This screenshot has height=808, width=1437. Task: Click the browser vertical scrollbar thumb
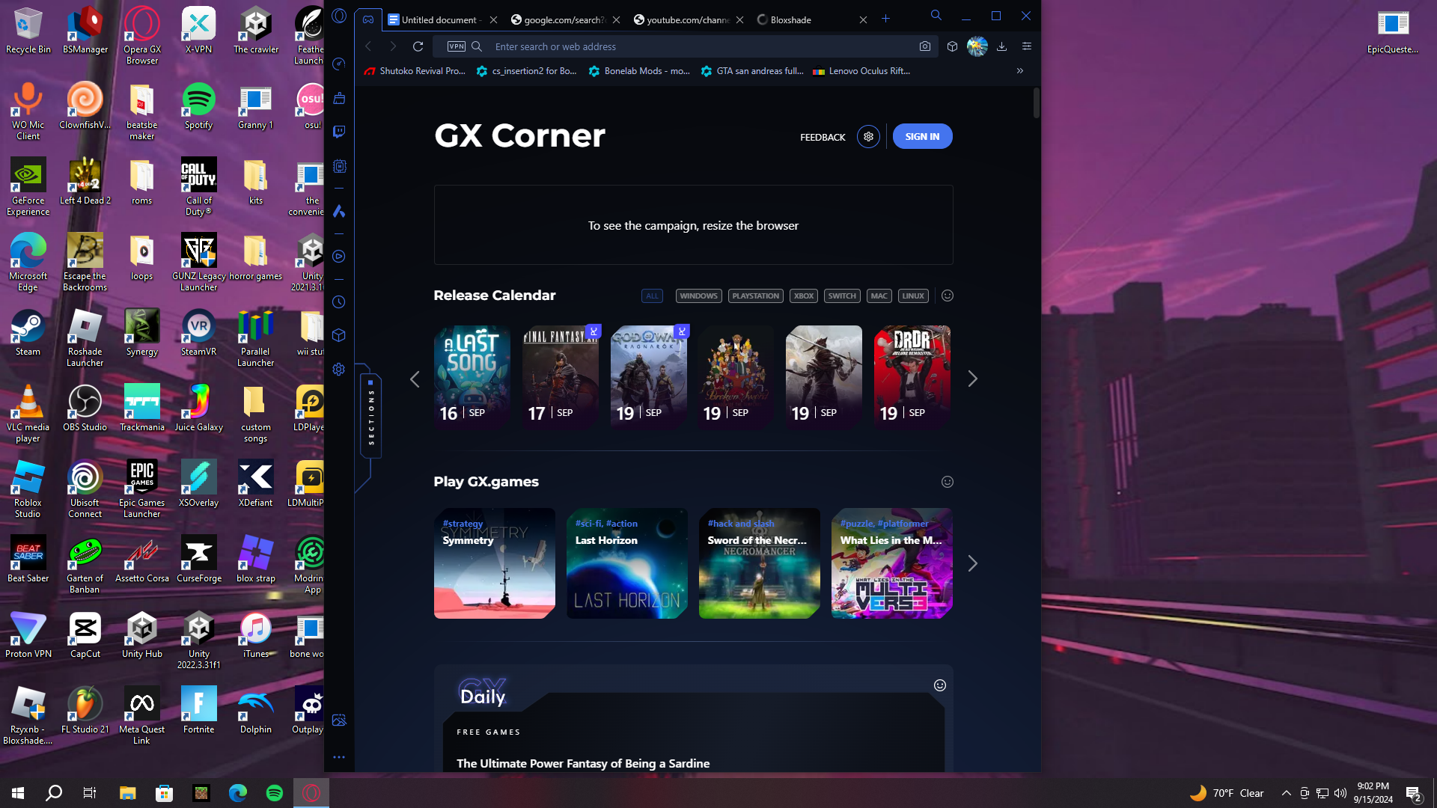click(1037, 103)
